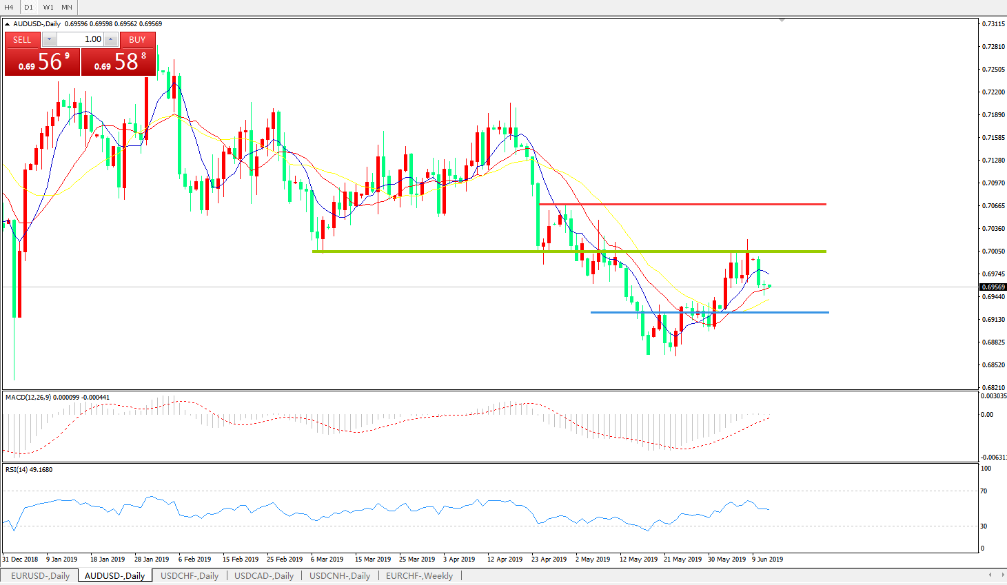The width and height of the screenshot is (1007, 585).
Task: Click the chart shift triangle marker
Action: coord(782,21)
